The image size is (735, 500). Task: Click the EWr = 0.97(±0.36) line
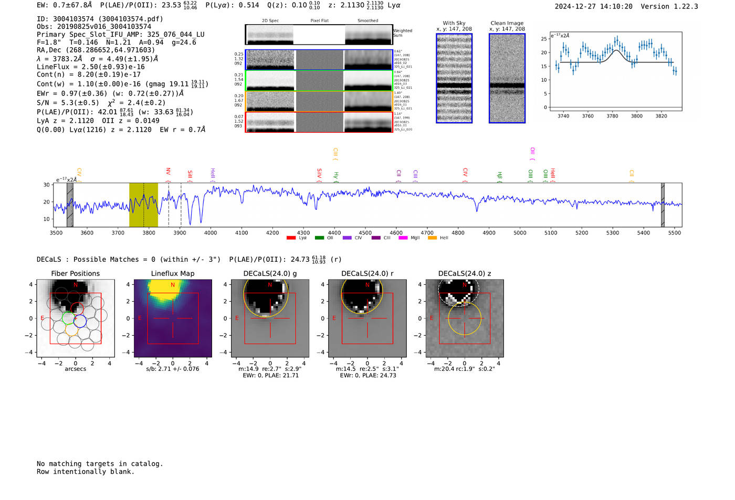coord(110,93)
